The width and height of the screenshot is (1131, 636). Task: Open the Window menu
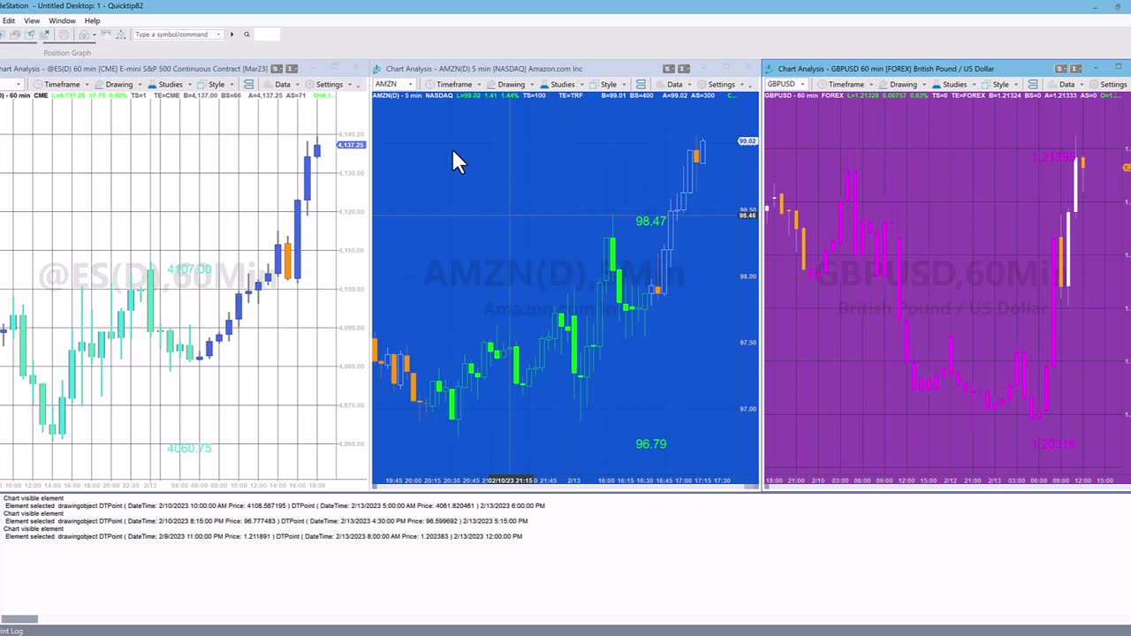point(62,20)
